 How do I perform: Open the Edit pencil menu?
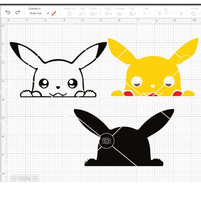coord(81,13)
